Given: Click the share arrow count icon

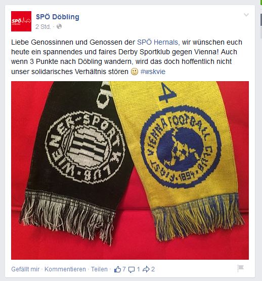Looking at the screenshot, I should pos(146,269).
